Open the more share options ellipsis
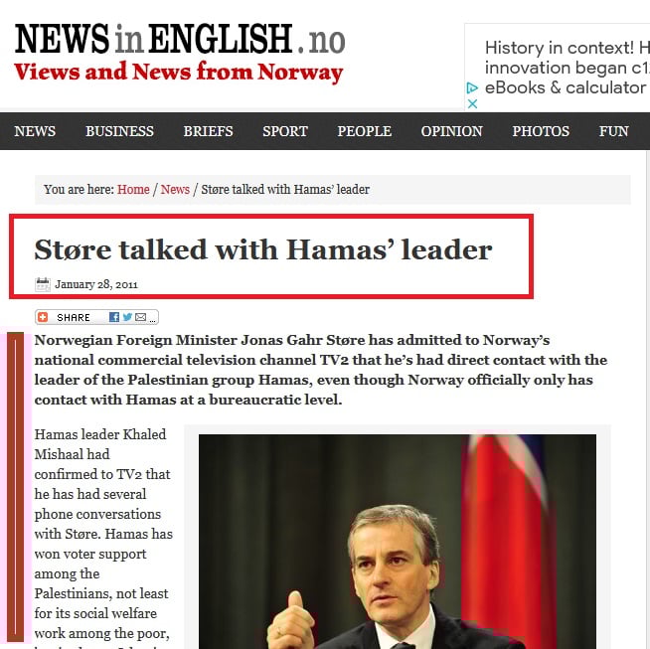650x649 pixels. [x=152, y=320]
